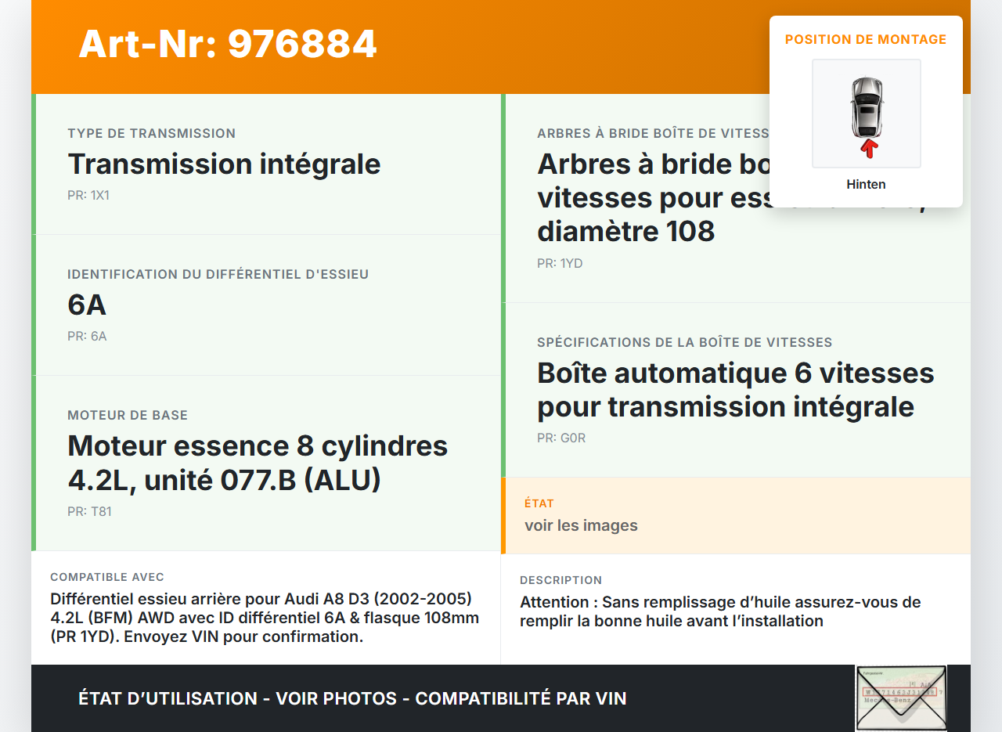Click the "PR: T81" code

89,511
